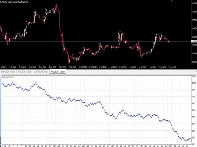This screenshot has height=147, width=197.
Task: Close the tester panel with the small x
Action: [x=0, y=75]
